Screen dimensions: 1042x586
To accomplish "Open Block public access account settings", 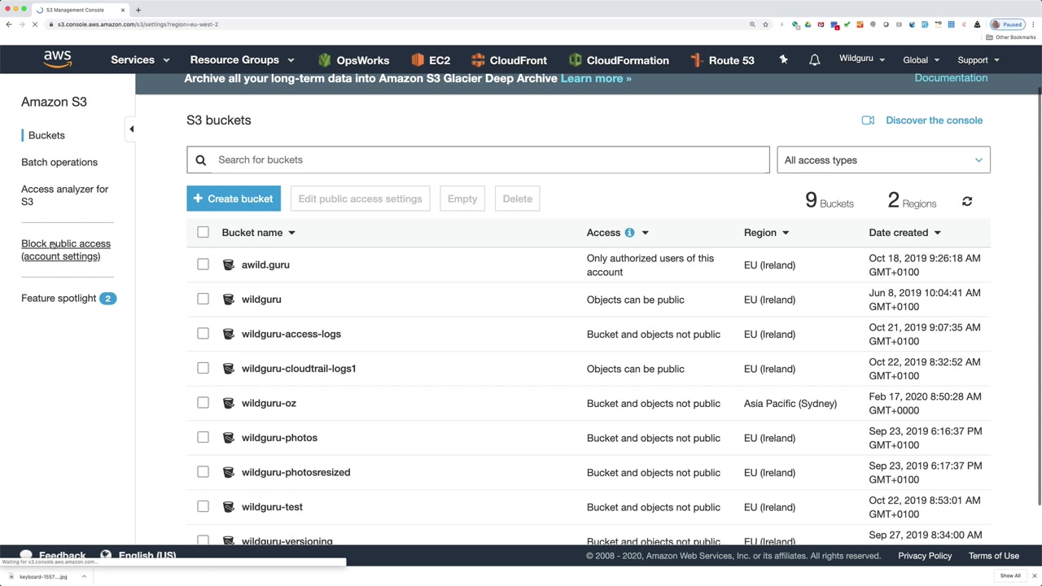I will pyautogui.click(x=66, y=250).
